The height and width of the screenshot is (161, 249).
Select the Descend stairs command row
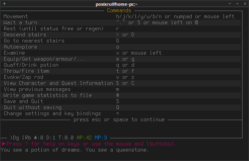(121, 35)
